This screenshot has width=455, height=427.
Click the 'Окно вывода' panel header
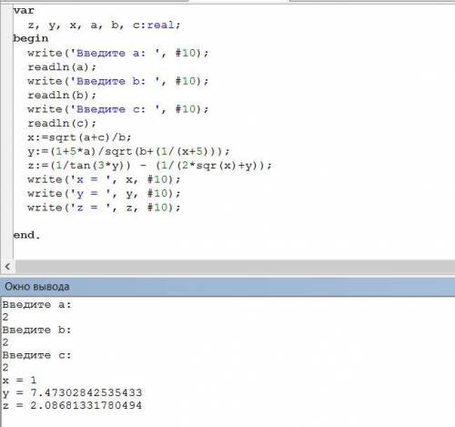(227, 287)
